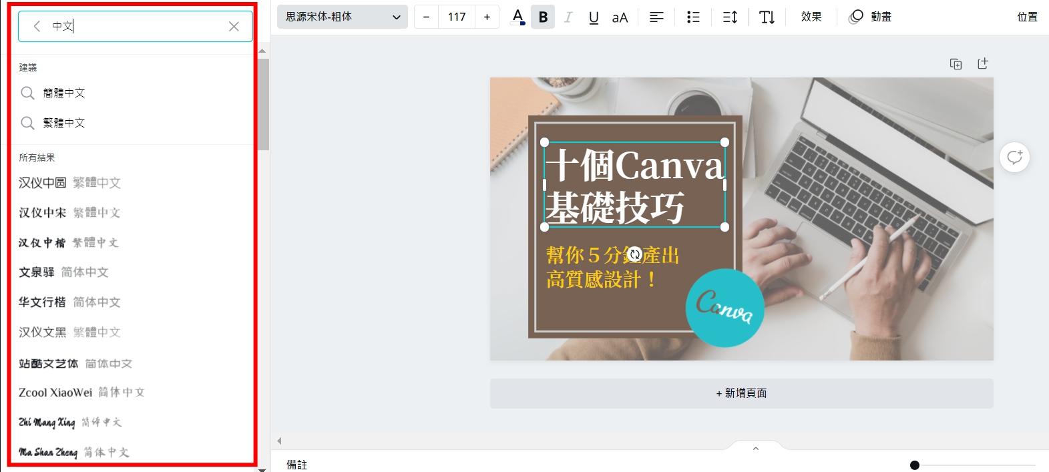This screenshot has width=1049, height=472.
Task: Select the teal Canva logo circle
Action: click(724, 308)
